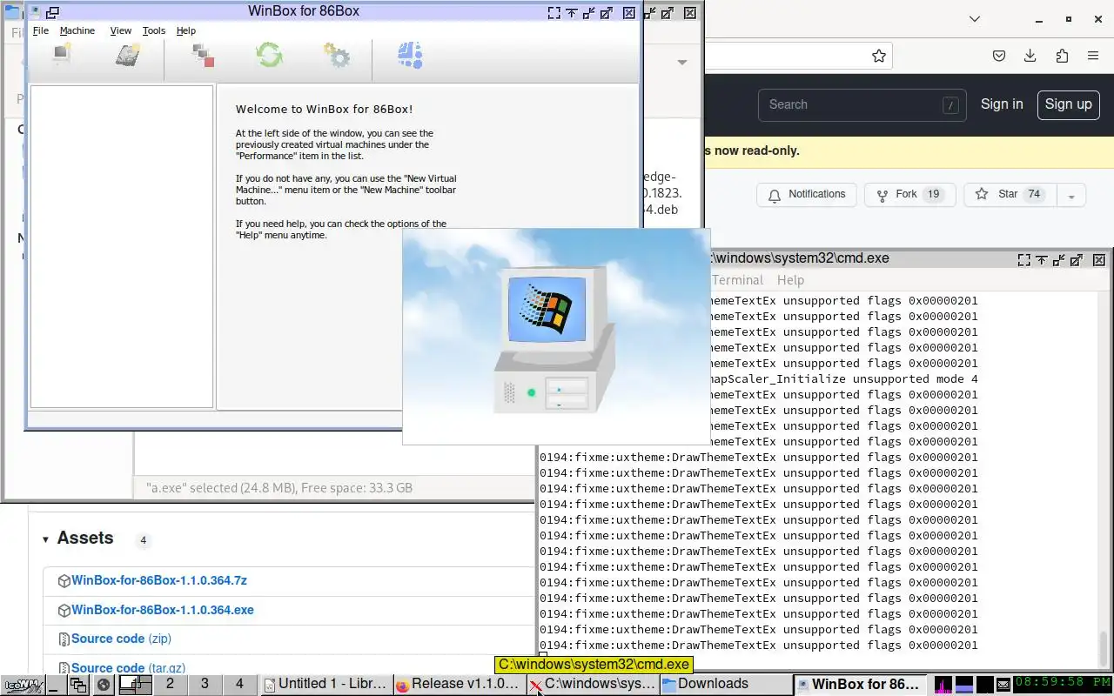Click the cmd.exe vertical scrollbar thumb
This screenshot has width=1114, height=696.
click(x=1105, y=648)
